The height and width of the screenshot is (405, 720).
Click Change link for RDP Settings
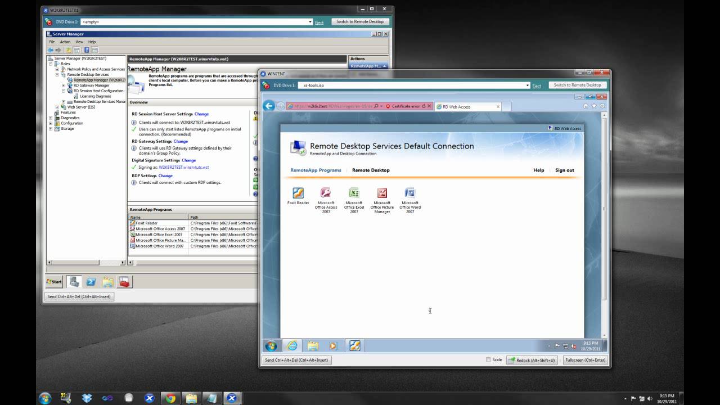[x=165, y=175]
